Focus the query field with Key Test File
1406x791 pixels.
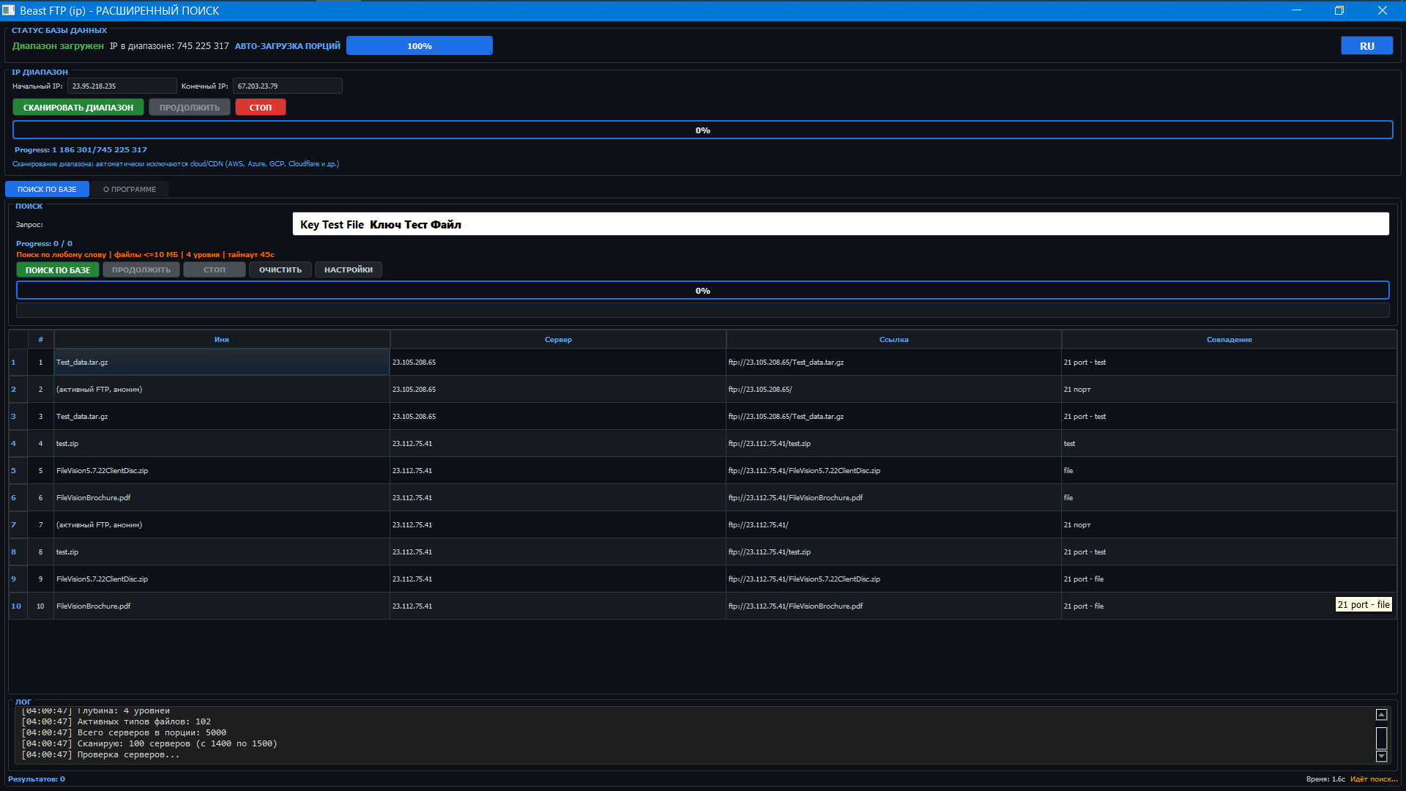841,224
